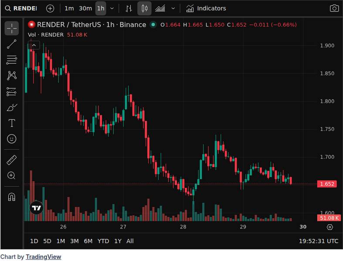Click the 1.700 price axis label

point(327,157)
